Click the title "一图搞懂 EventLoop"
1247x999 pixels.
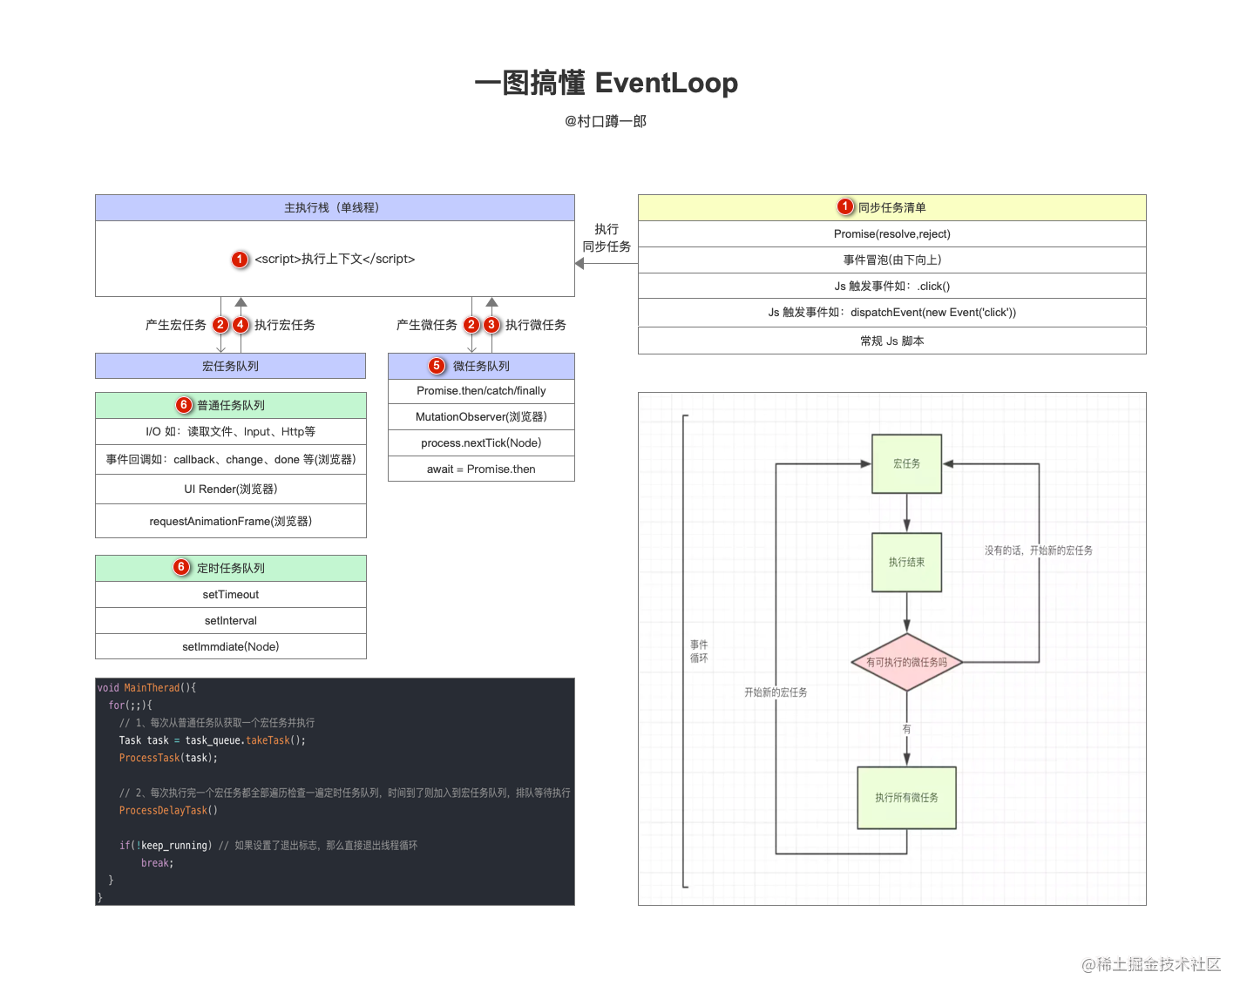(606, 83)
